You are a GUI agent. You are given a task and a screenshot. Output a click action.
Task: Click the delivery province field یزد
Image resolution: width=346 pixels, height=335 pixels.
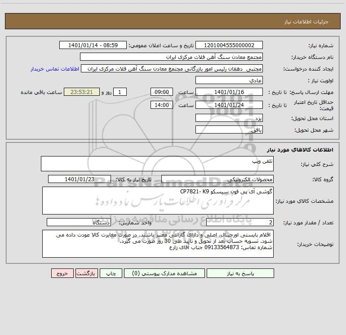pyautogui.click(x=229, y=118)
